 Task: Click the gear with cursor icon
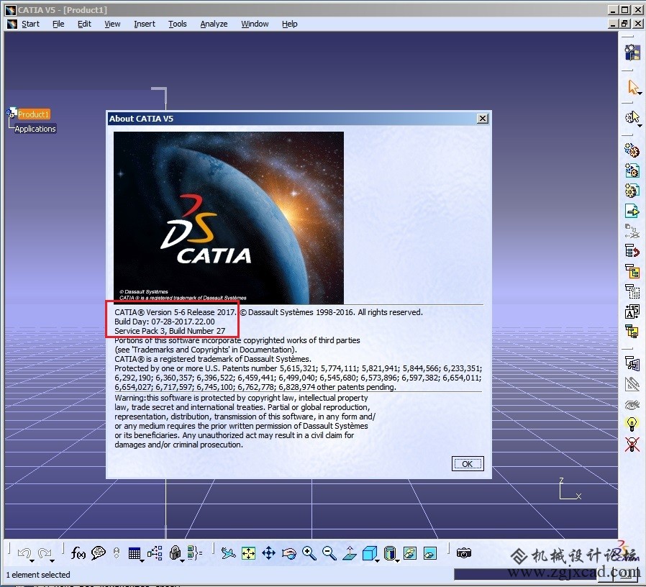tap(632, 117)
